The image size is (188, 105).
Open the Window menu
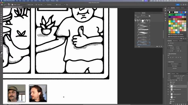click(x=53, y=1)
